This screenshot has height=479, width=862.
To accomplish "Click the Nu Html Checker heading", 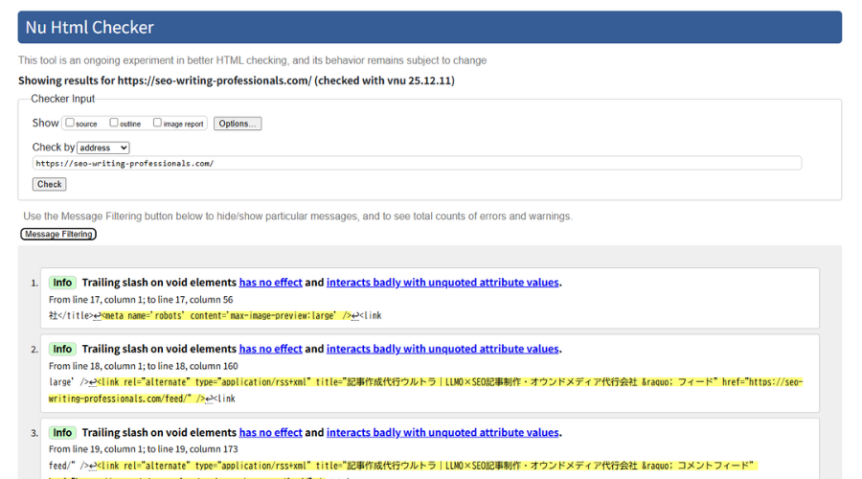I will point(90,27).
